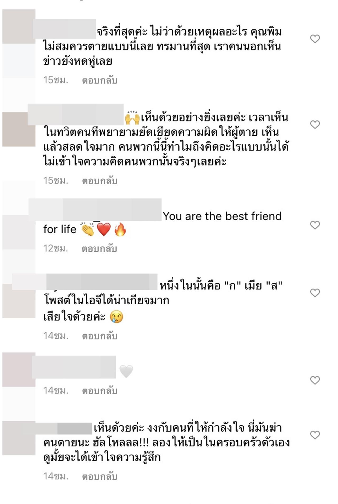Reply to the comment ending จริงๆเลยค่ะ

coord(100,181)
